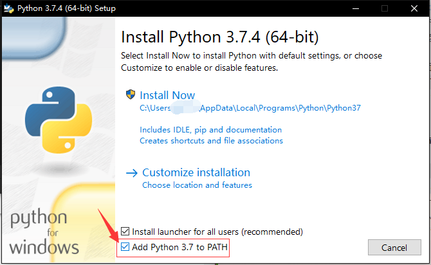Click the greyed-out maximize button

point(385,8)
